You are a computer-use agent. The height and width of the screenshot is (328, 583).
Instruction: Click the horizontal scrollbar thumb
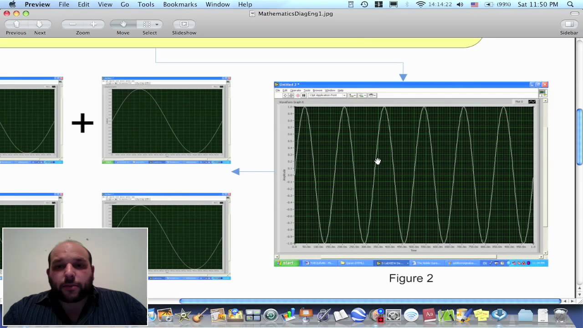(x=370, y=301)
